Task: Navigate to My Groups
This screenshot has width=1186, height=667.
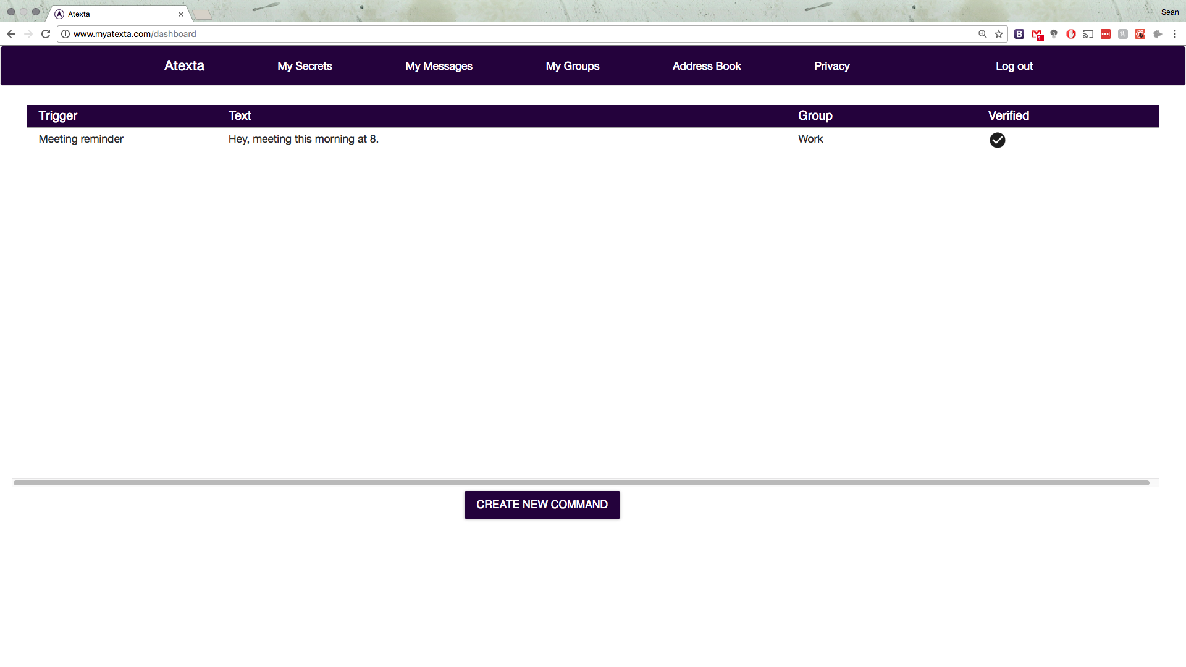Action: 572,66
